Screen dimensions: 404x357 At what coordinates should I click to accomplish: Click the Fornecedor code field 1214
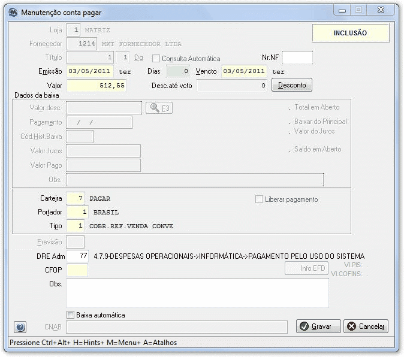click(x=82, y=44)
